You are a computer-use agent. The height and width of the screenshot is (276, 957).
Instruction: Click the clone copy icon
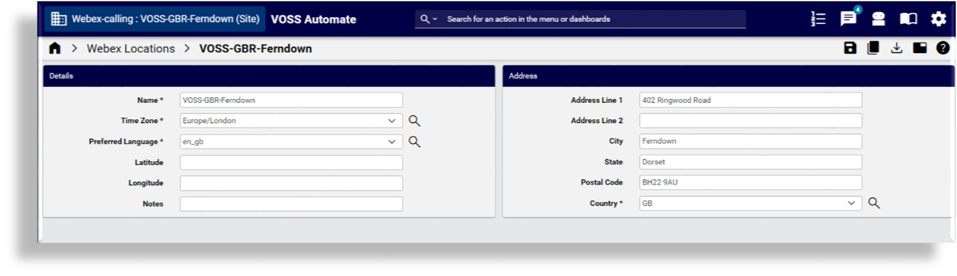[x=872, y=48]
